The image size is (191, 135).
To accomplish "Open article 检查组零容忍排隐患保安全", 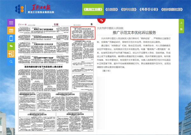I will tap(43, 37).
